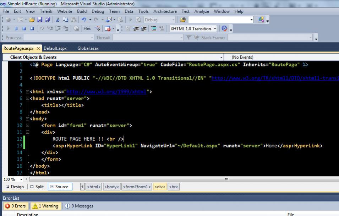
Task: Click the Cut scissors icon
Action: [x=58, y=20]
